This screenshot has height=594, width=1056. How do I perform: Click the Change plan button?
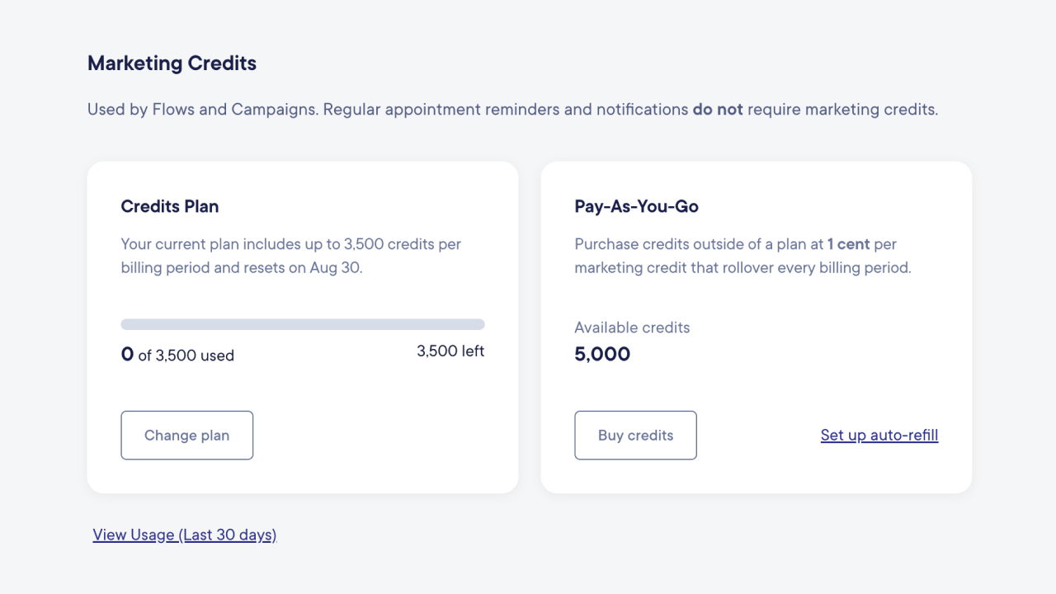tap(187, 435)
